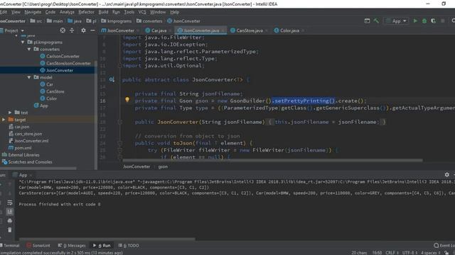Click the kmprograms breadcrumb in navigation bar

tap(117, 21)
